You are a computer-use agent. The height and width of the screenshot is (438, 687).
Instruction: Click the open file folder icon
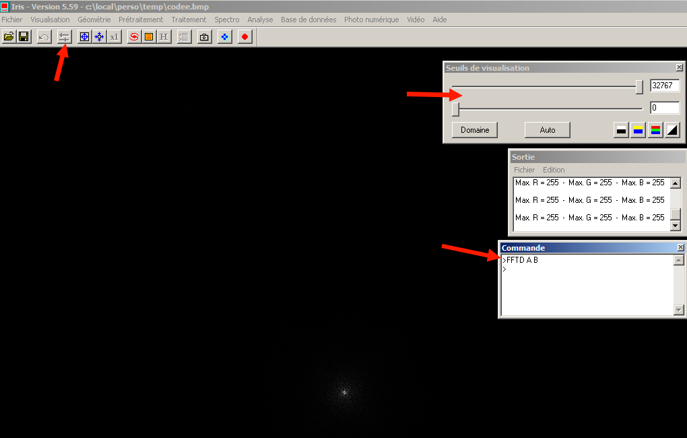[x=9, y=37]
